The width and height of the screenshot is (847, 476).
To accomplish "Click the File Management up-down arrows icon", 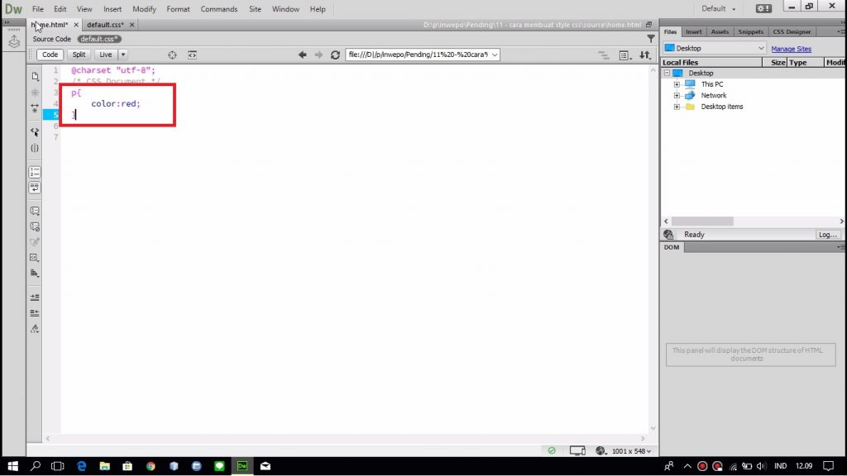I will pos(645,55).
